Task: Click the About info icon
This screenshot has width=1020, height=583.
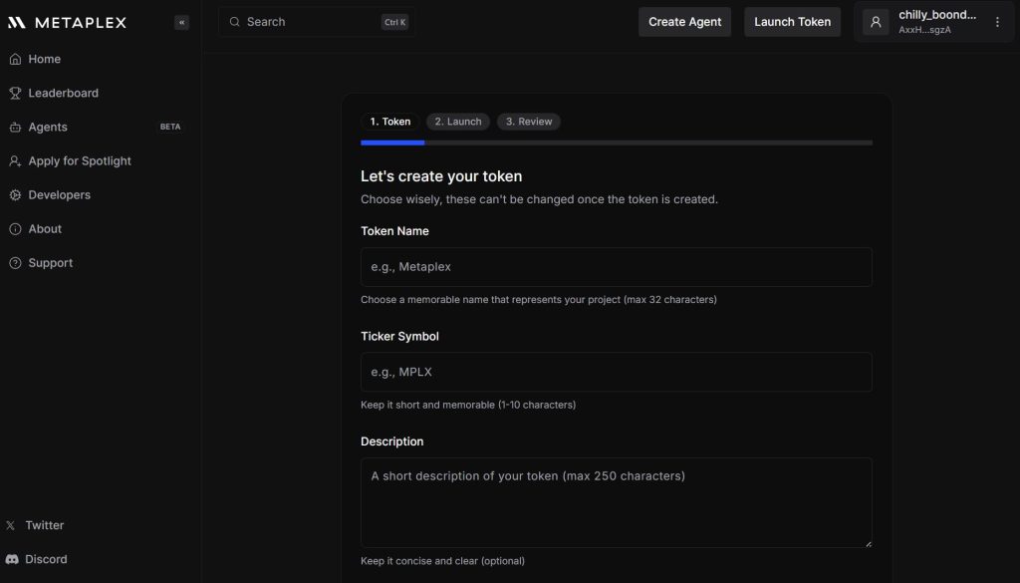Action: 15,229
